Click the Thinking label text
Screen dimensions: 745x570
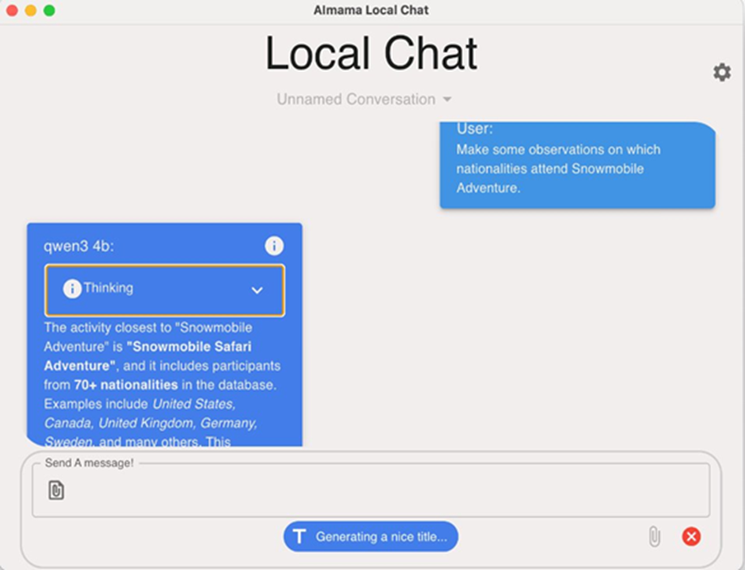point(108,288)
